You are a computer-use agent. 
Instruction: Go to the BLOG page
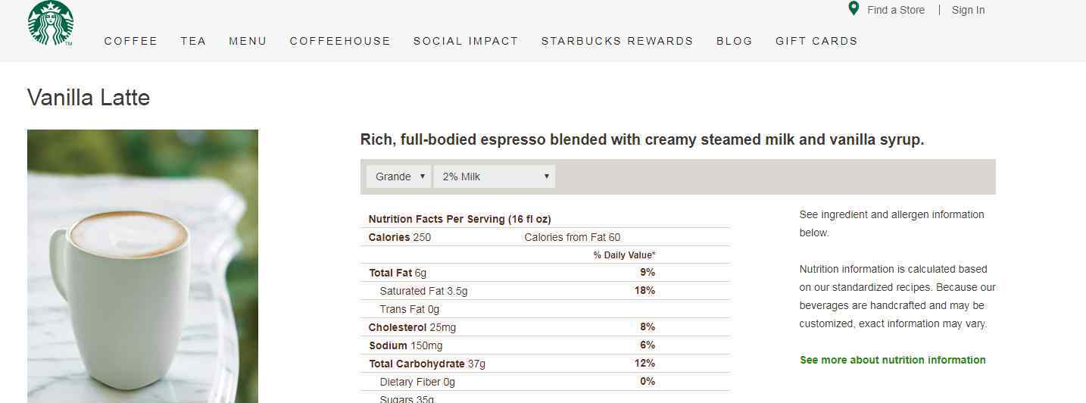coord(735,41)
